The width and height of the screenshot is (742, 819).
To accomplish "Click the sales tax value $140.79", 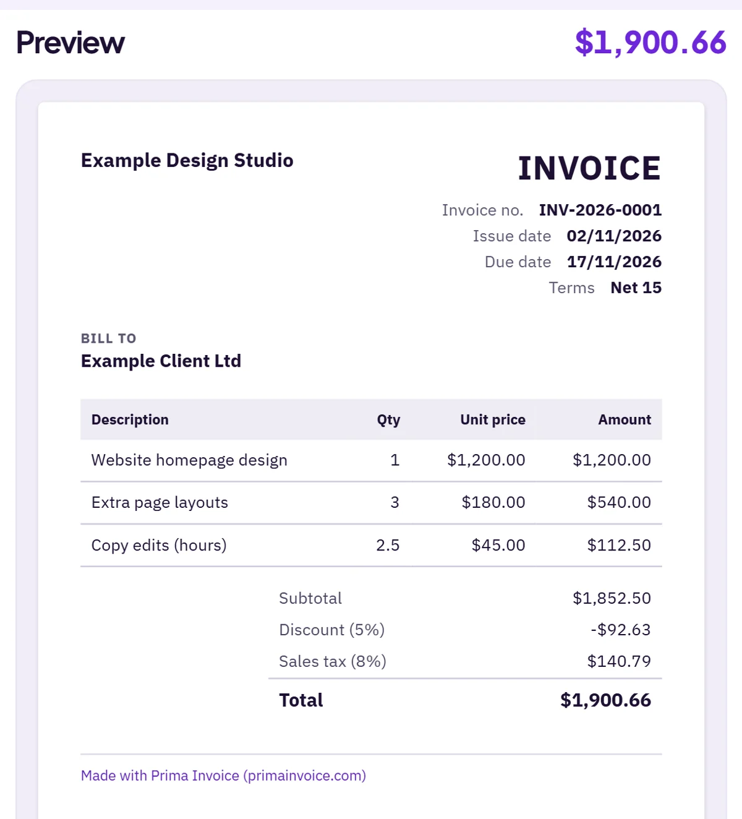I will click(x=619, y=661).
